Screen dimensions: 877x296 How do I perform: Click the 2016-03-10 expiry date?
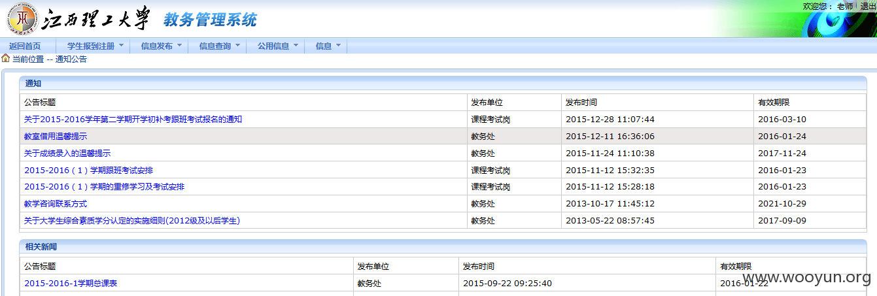(x=782, y=120)
